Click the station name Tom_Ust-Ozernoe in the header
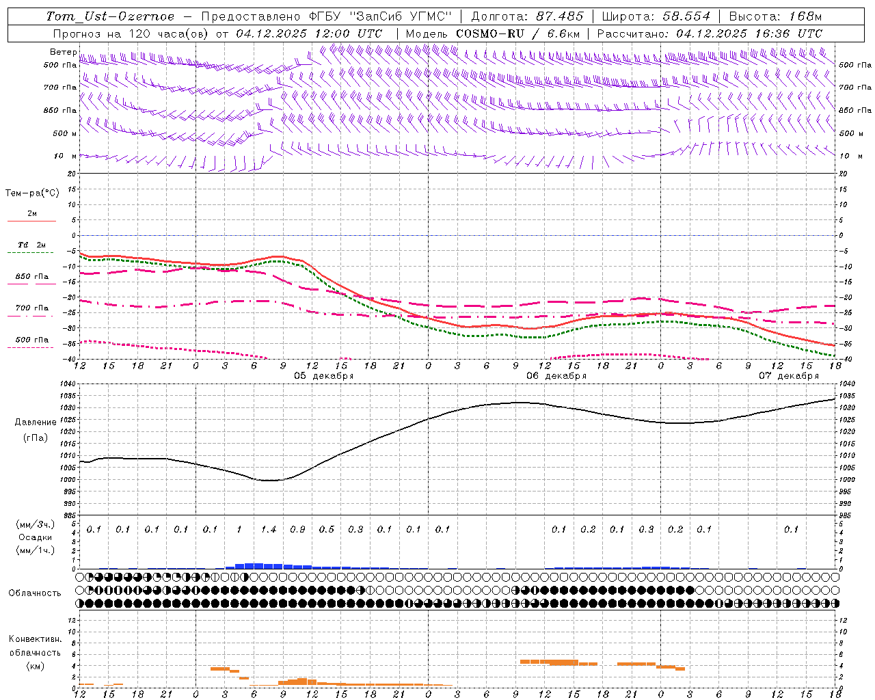 tap(110, 16)
